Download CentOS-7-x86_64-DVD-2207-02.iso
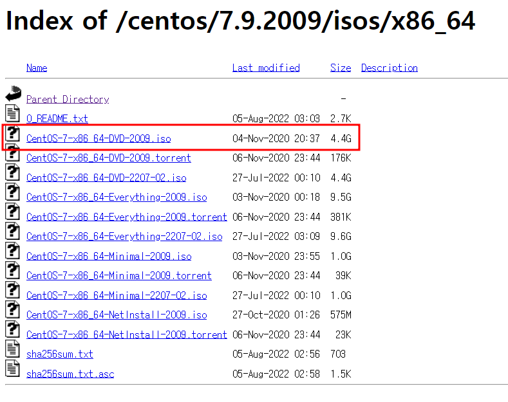This screenshot has width=508, height=402. (x=106, y=178)
